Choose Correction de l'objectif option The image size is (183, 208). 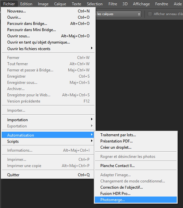136,187
